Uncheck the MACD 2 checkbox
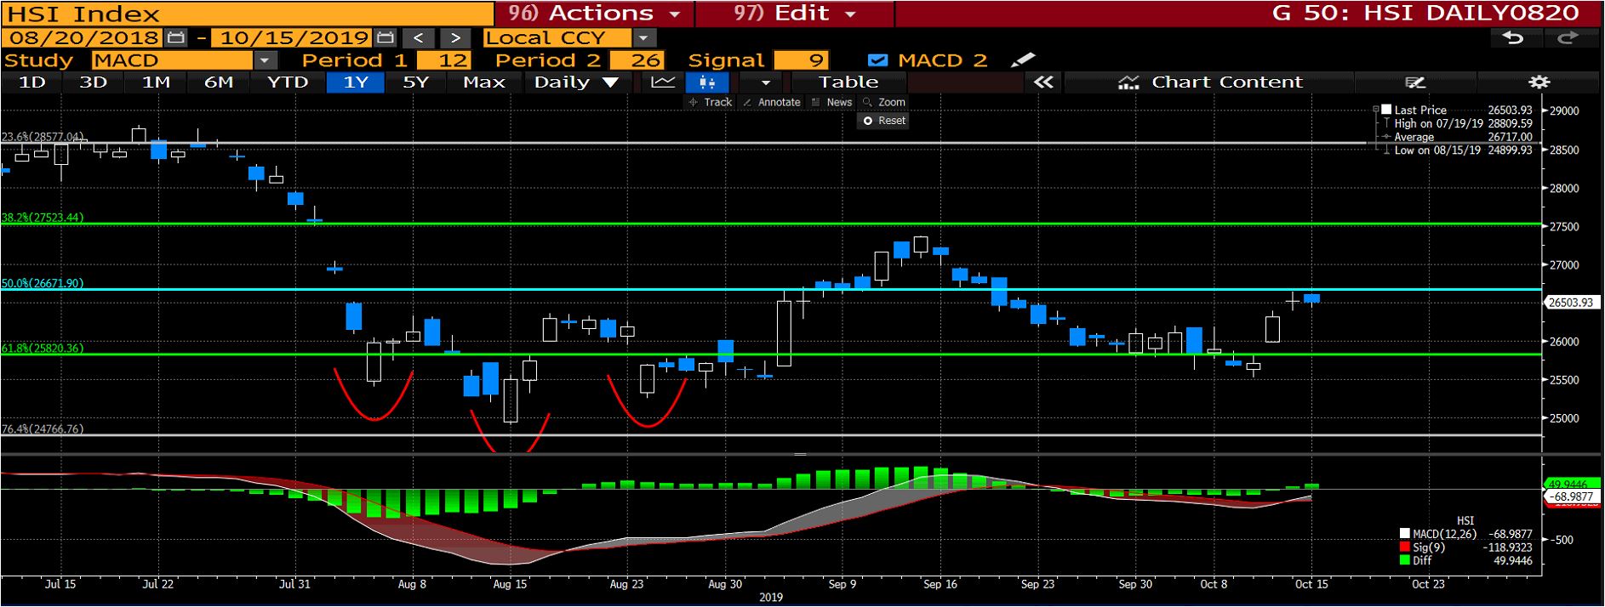 [877, 60]
